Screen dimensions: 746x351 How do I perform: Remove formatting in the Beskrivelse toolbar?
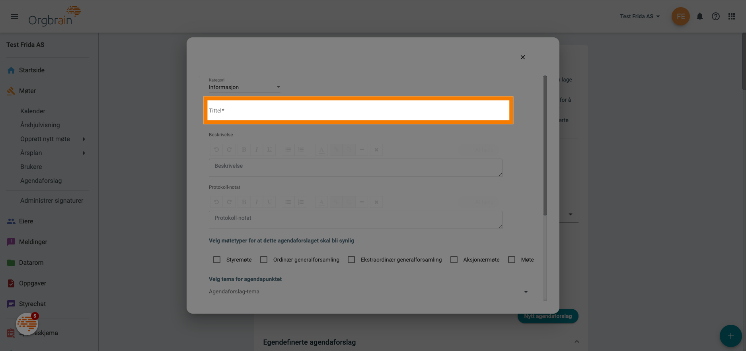coord(376,150)
